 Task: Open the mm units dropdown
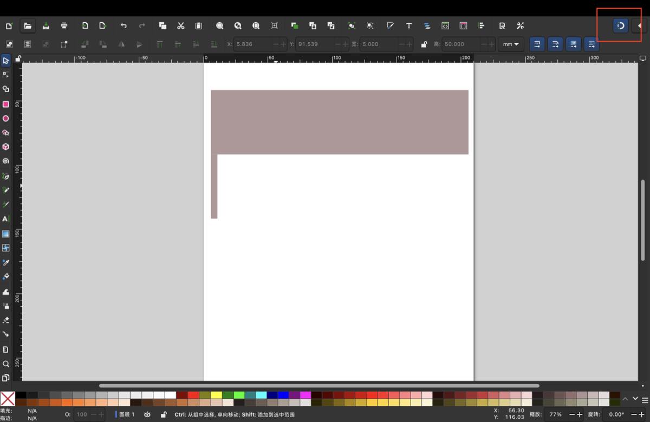coord(511,44)
